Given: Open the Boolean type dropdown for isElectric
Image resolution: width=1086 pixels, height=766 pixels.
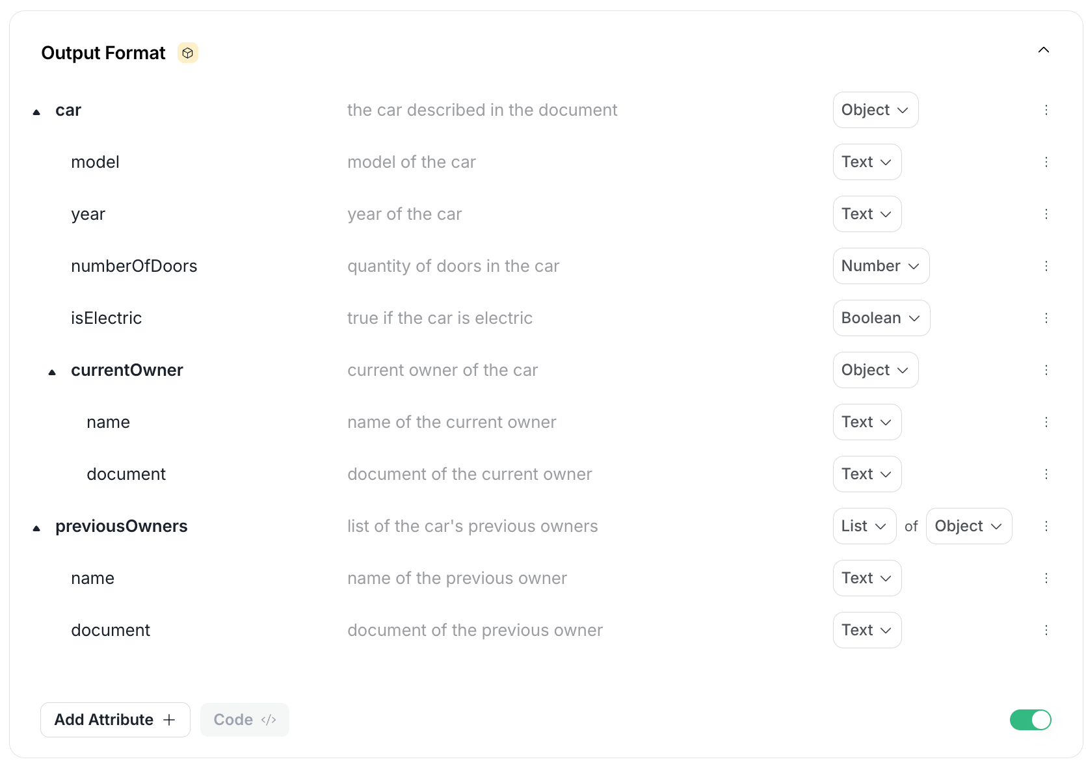Looking at the screenshot, I should (x=881, y=318).
